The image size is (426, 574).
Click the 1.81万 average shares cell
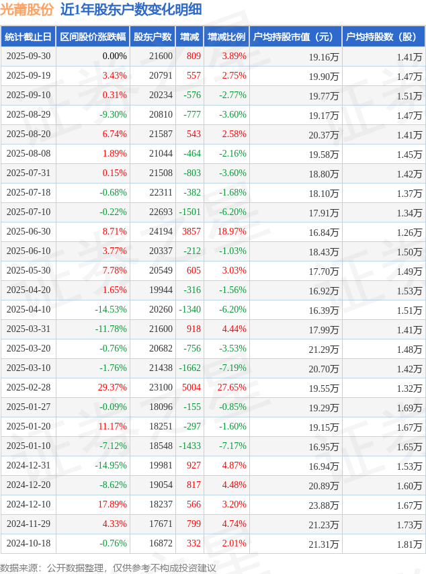409,544
